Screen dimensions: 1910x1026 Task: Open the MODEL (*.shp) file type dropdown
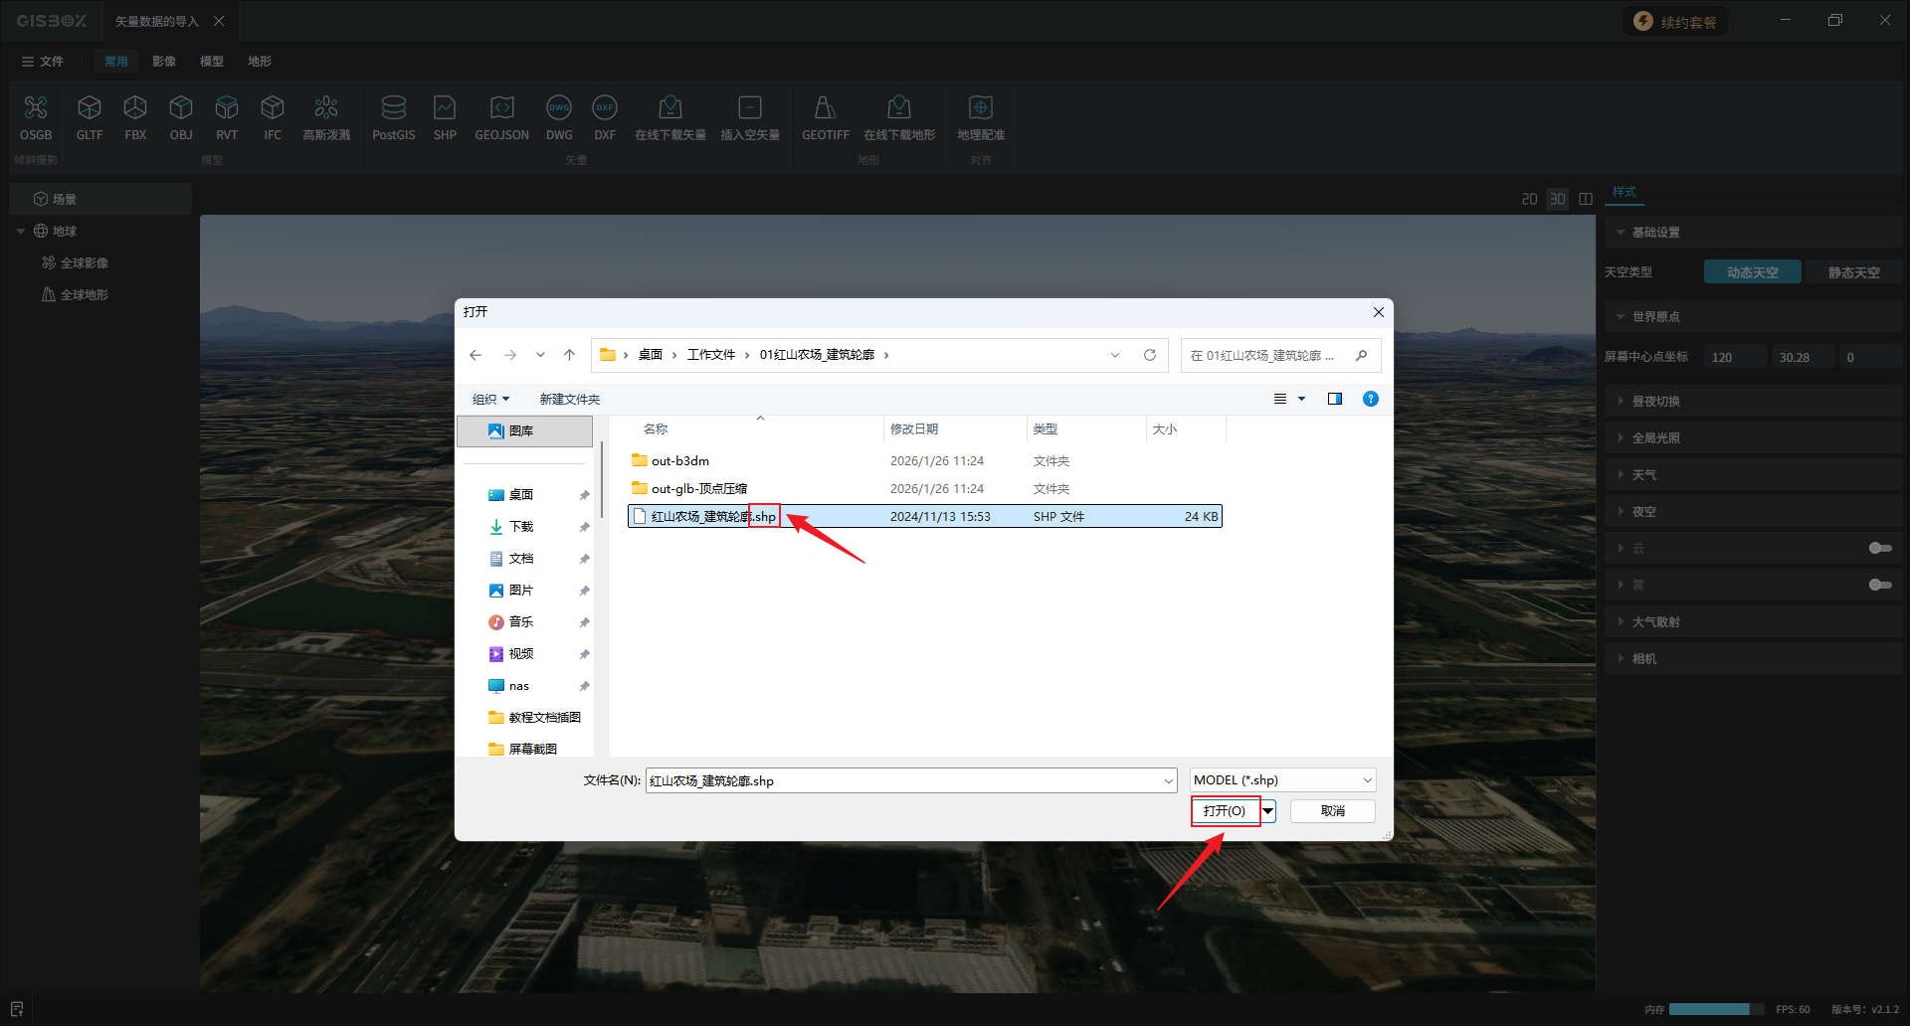1283,780
